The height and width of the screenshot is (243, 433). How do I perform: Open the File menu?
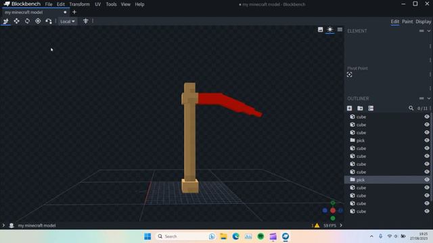49,5
